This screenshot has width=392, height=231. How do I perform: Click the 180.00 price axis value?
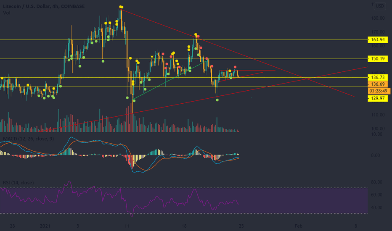point(378,18)
